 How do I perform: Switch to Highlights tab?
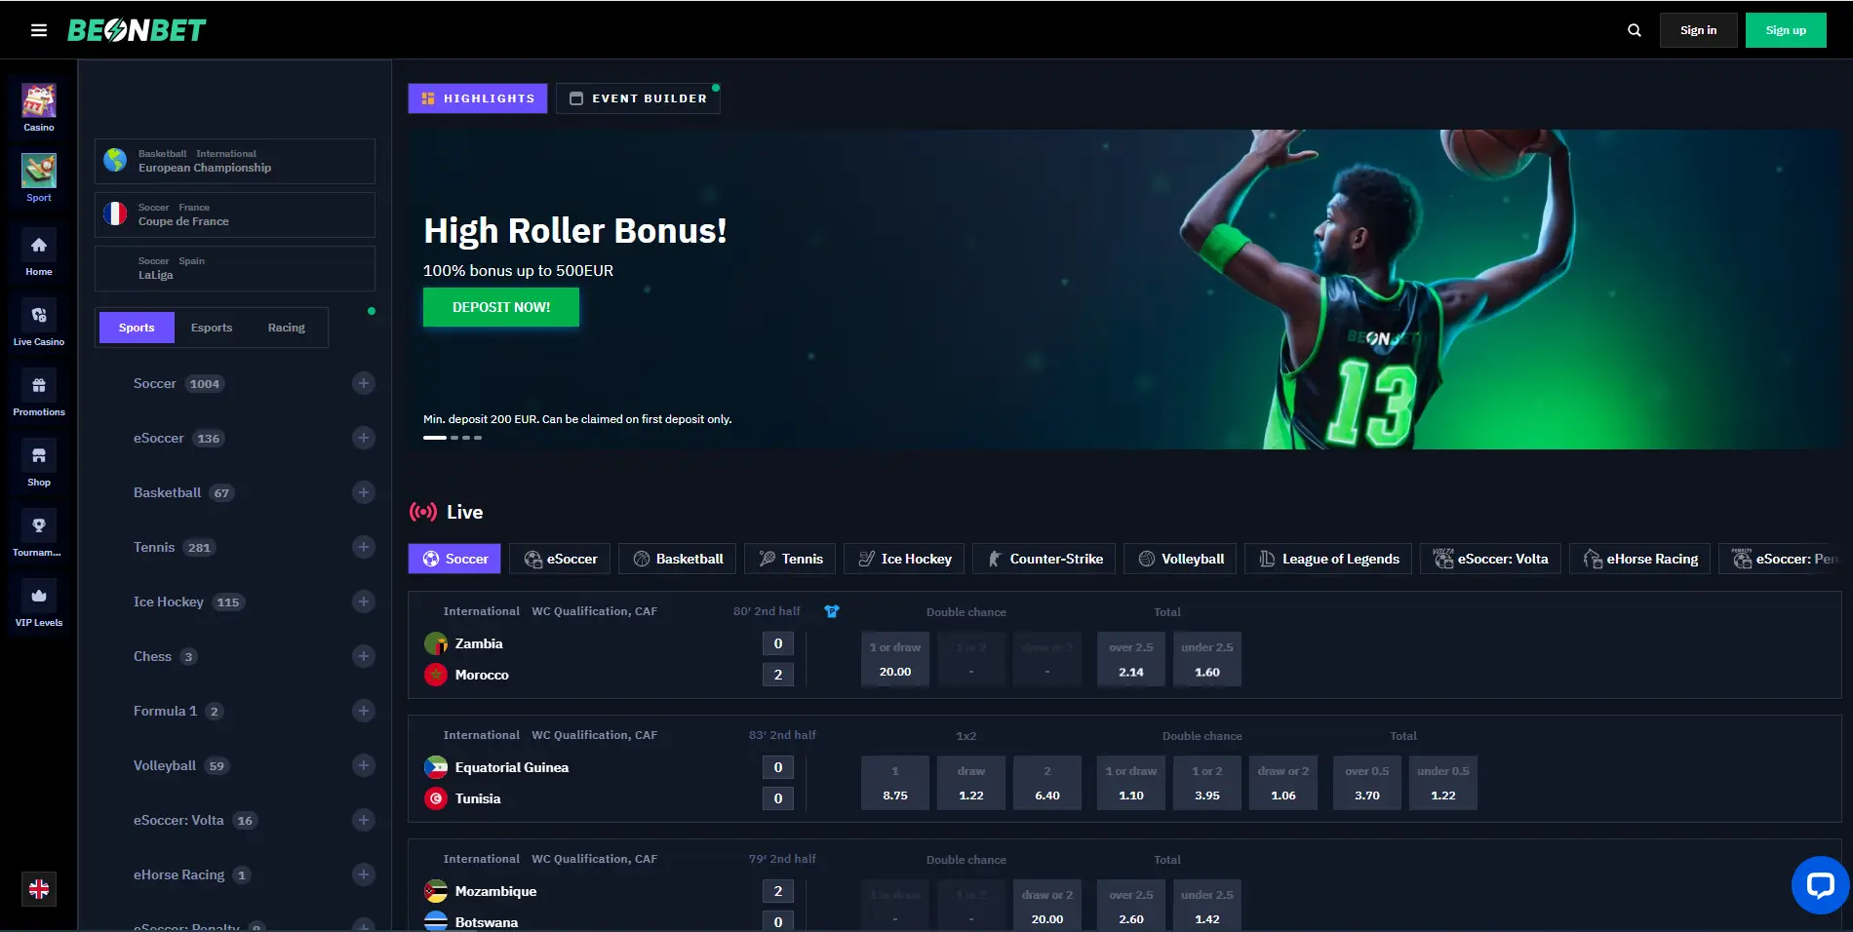(x=478, y=98)
